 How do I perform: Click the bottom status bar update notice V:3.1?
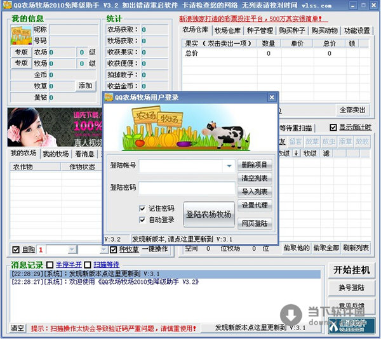coord(260,328)
